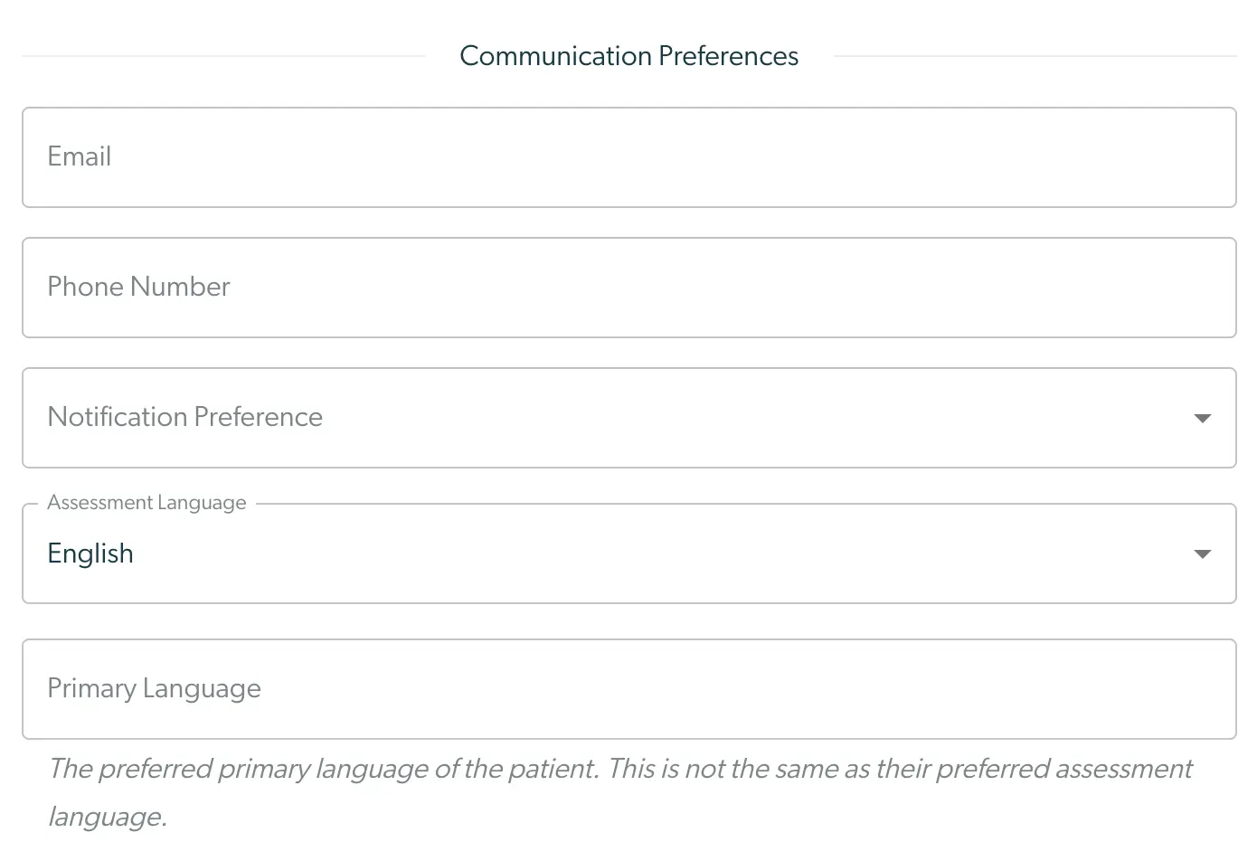Click the Primary Language placeholder text
This screenshot has width=1257, height=861.
coord(154,688)
